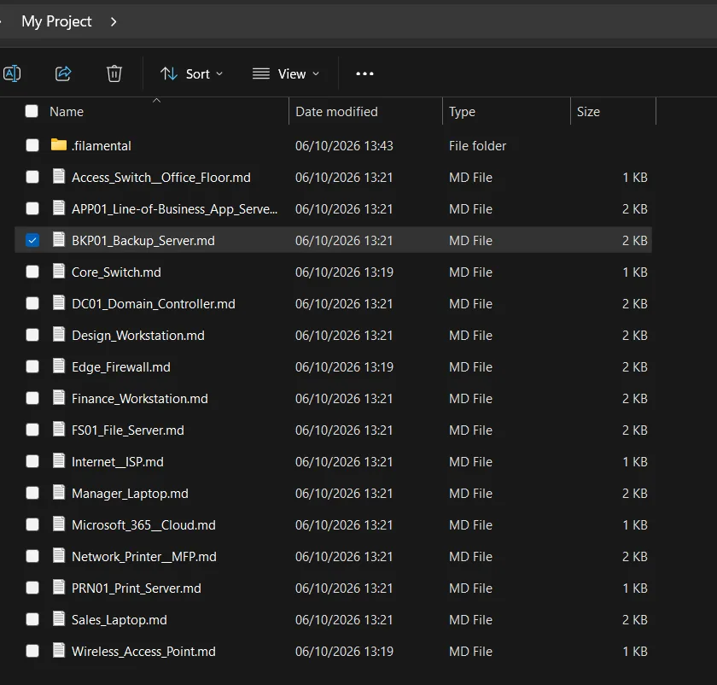
Task: Sort by the Name column header
Action: (67, 112)
